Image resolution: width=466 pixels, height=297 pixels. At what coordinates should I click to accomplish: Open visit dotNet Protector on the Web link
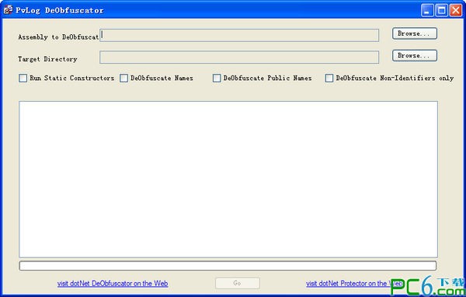pyautogui.click(x=354, y=283)
